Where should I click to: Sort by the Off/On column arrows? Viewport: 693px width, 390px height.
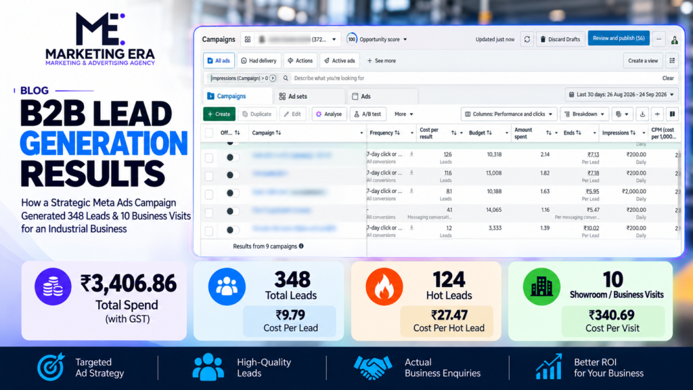pyautogui.click(x=238, y=133)
